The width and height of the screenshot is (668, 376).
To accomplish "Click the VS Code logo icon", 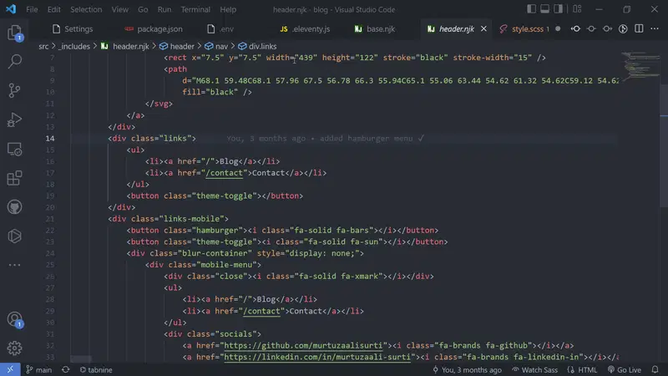I will tap(11, 9).
